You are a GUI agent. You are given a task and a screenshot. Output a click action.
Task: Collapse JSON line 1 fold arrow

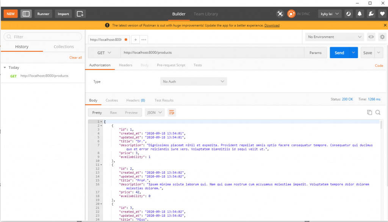pos(101,122)
